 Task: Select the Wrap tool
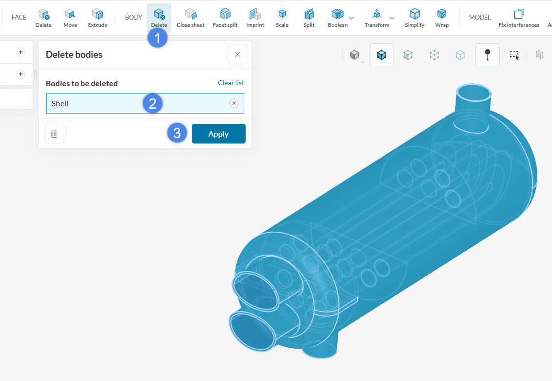(x=442, y=17)
